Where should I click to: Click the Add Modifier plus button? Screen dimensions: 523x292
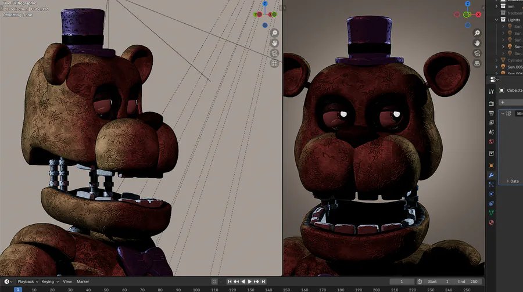coord(503,102)
